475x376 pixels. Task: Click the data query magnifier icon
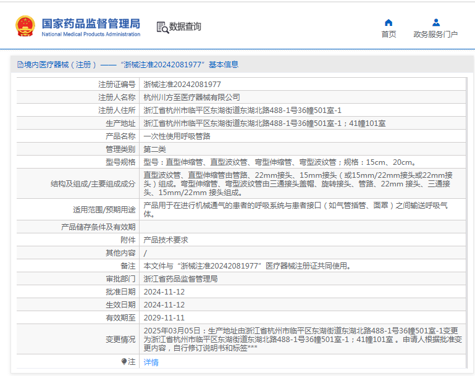[x=162, y=27]
